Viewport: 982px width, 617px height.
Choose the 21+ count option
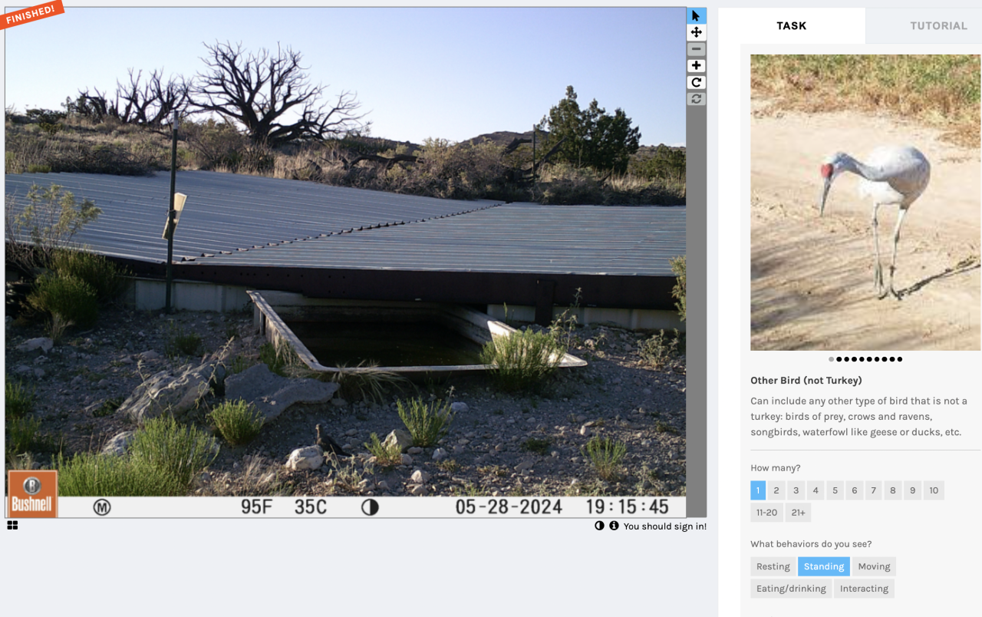click(x=798, y=513)
